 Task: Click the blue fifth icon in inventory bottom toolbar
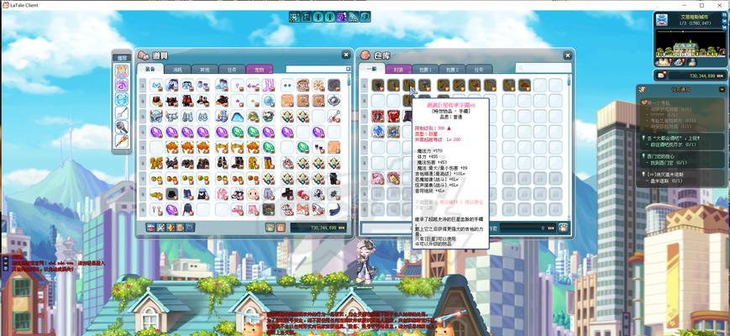[190, 228]
